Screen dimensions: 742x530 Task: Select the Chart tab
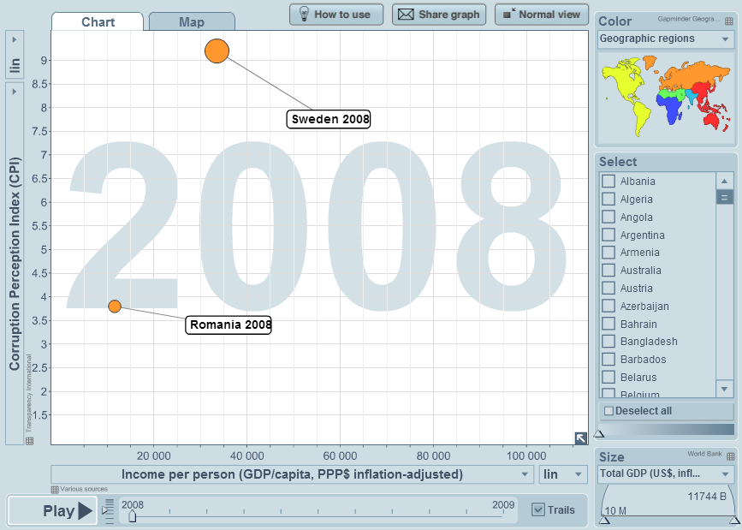[98, 22]
